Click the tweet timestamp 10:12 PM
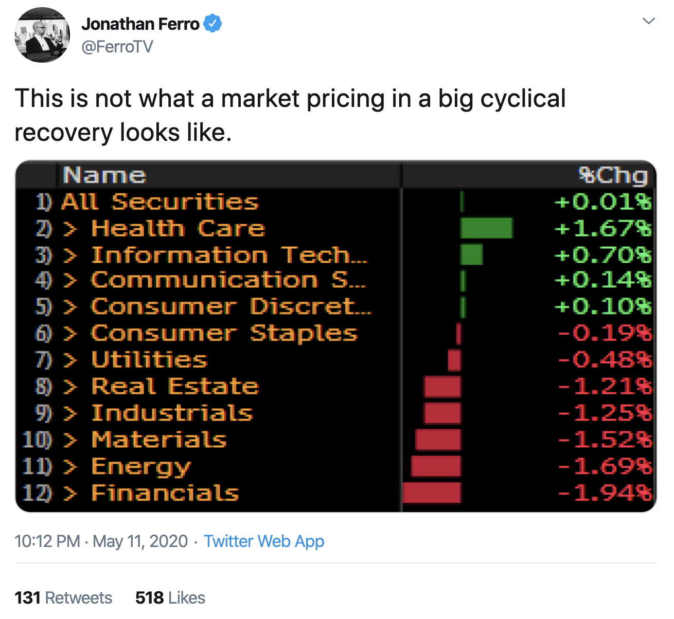Viewport: 674px width, 619px height. (x=47, y=541)
